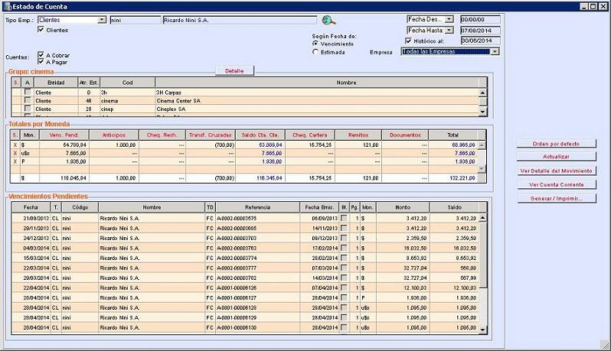Click the X marker on the u$s currency row
Viewport: 611px width, 351px height.
(x=15, y=153)
